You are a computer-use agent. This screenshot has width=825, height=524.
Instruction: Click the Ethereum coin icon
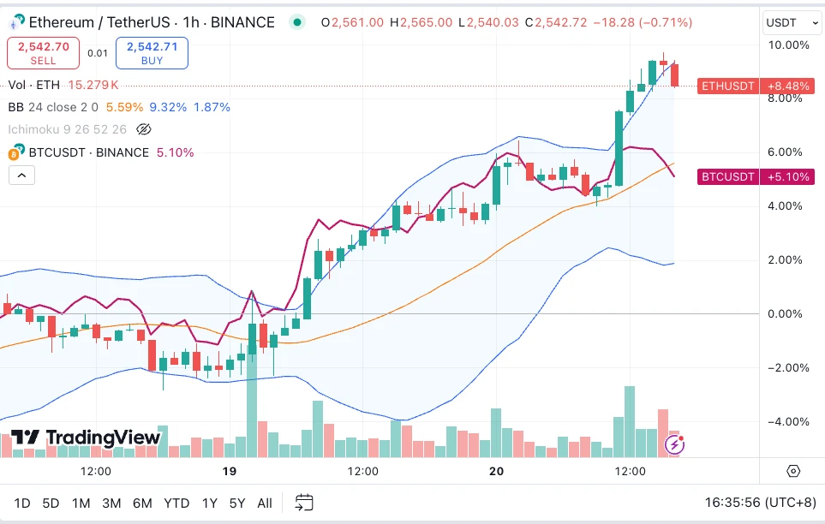click(16, 22)
